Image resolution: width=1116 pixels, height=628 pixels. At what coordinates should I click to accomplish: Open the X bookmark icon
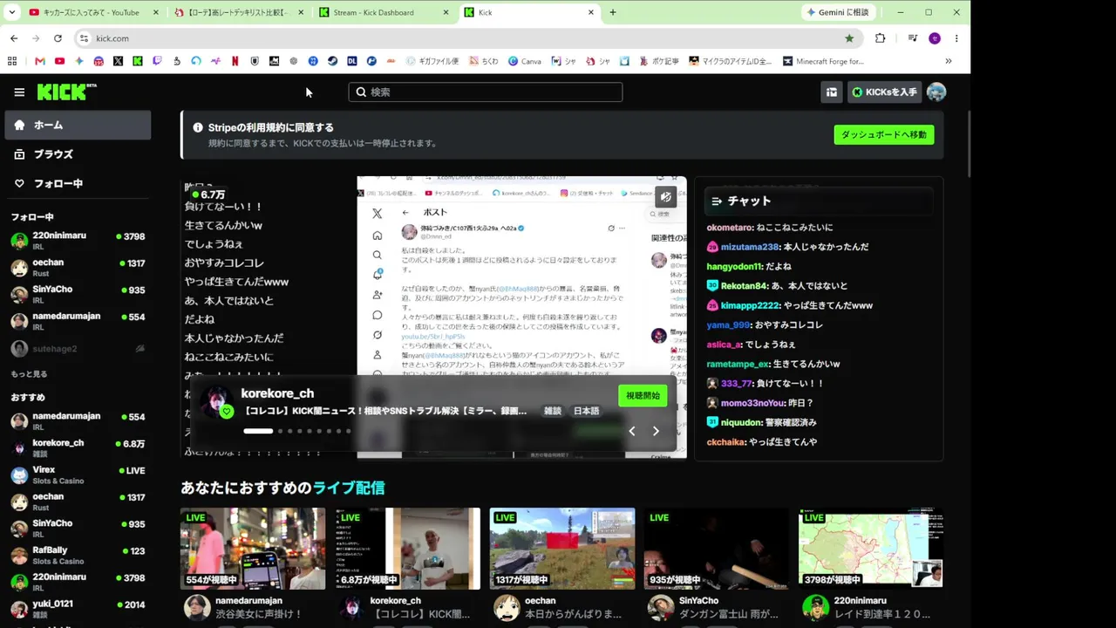point(118,61)
